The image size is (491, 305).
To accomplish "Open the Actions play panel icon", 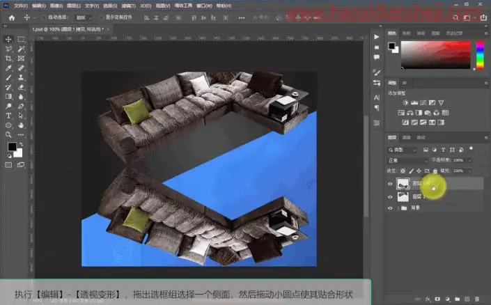I will [x=376, y=37].
